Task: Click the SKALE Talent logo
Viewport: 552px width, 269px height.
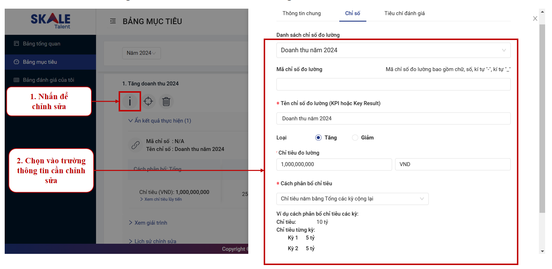Action: tap(50, 21)
